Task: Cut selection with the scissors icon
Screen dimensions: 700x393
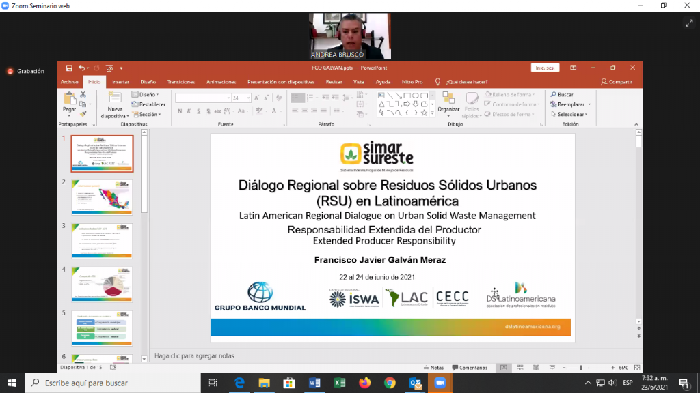Action: (83, 94)
